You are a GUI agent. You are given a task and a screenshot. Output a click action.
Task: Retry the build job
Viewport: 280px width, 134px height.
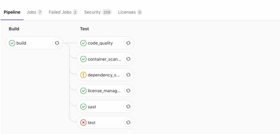click(x=57, y=43)
